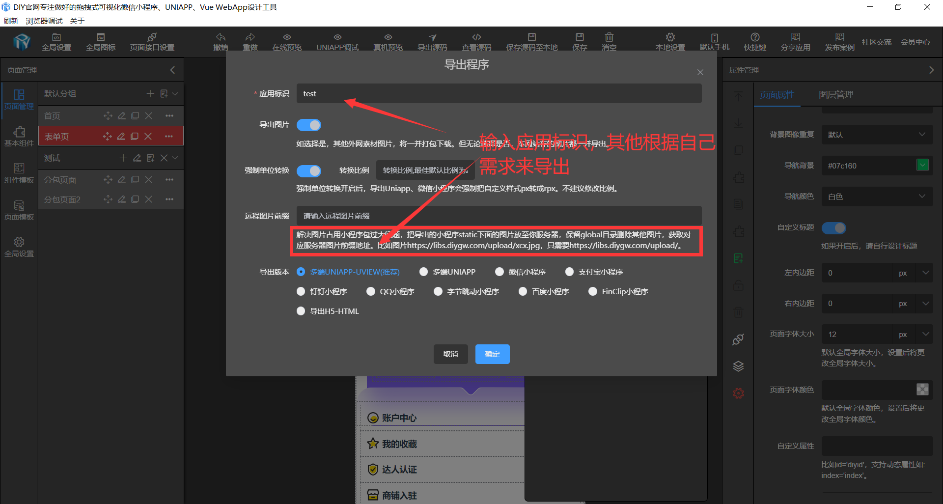Pick the green 导航背景 color swatch
Screen dimensions: 943x504
[923, 166]
